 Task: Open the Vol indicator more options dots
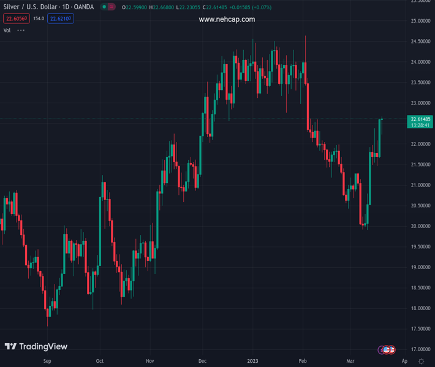[x=21, y=31]
